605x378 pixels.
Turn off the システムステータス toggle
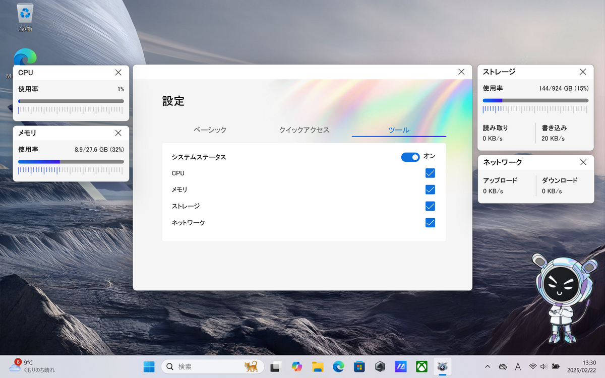[410, 157]
